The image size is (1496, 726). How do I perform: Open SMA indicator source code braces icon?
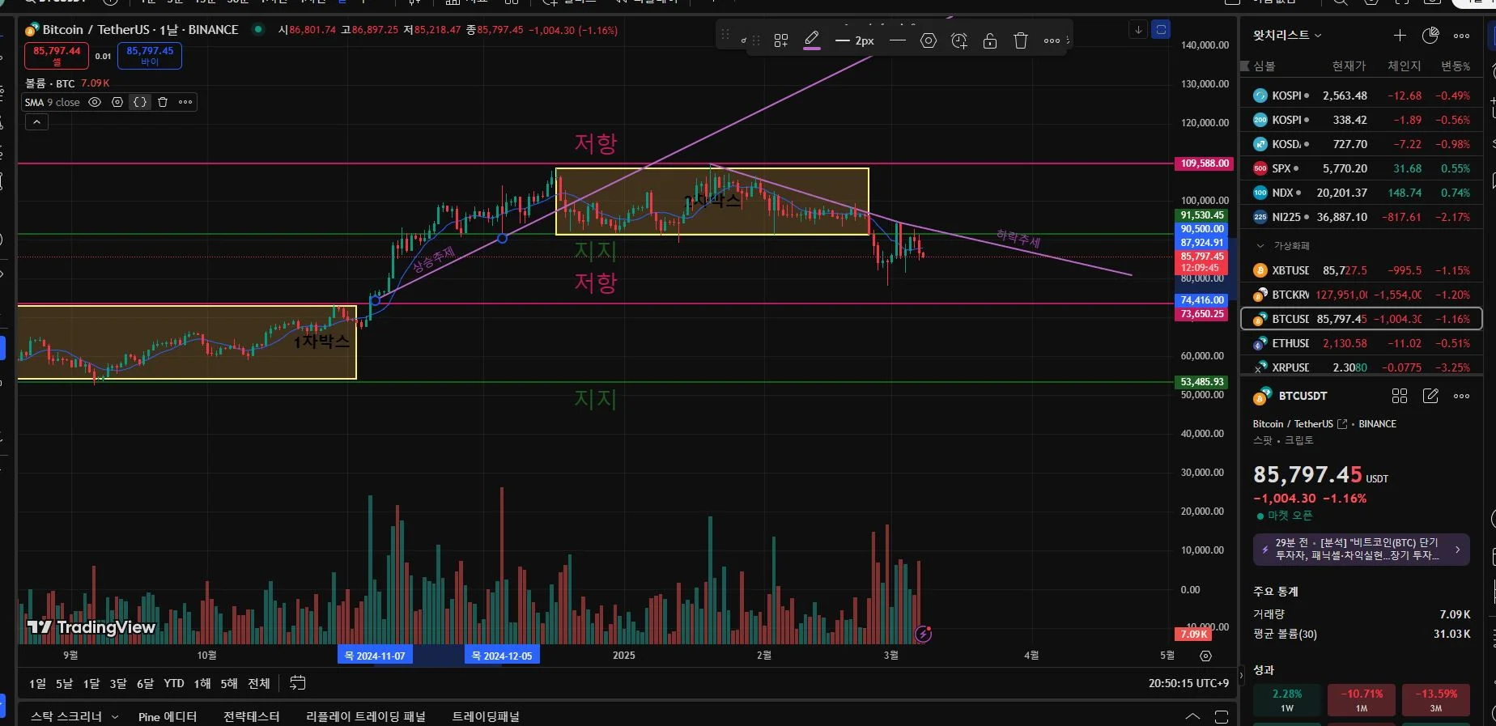tap(140, 102)
